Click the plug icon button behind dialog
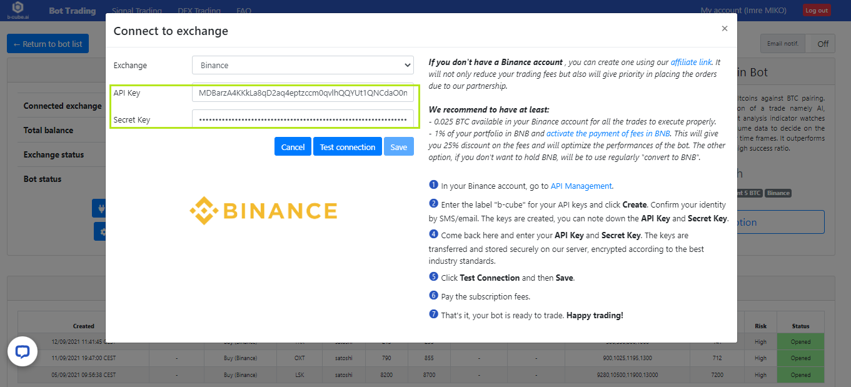This screenshot has width=851, height=387. tap(100, 208)
